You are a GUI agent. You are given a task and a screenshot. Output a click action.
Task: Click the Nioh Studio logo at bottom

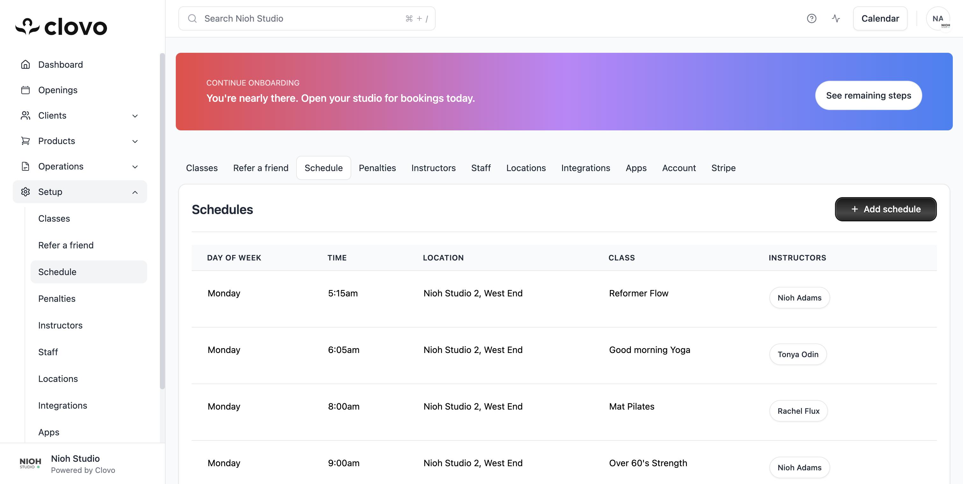click(30, 463)
